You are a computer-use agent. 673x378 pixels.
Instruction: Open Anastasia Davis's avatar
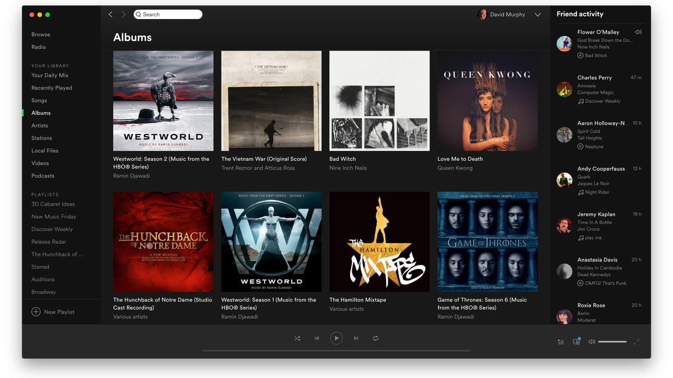coord(564,271)
